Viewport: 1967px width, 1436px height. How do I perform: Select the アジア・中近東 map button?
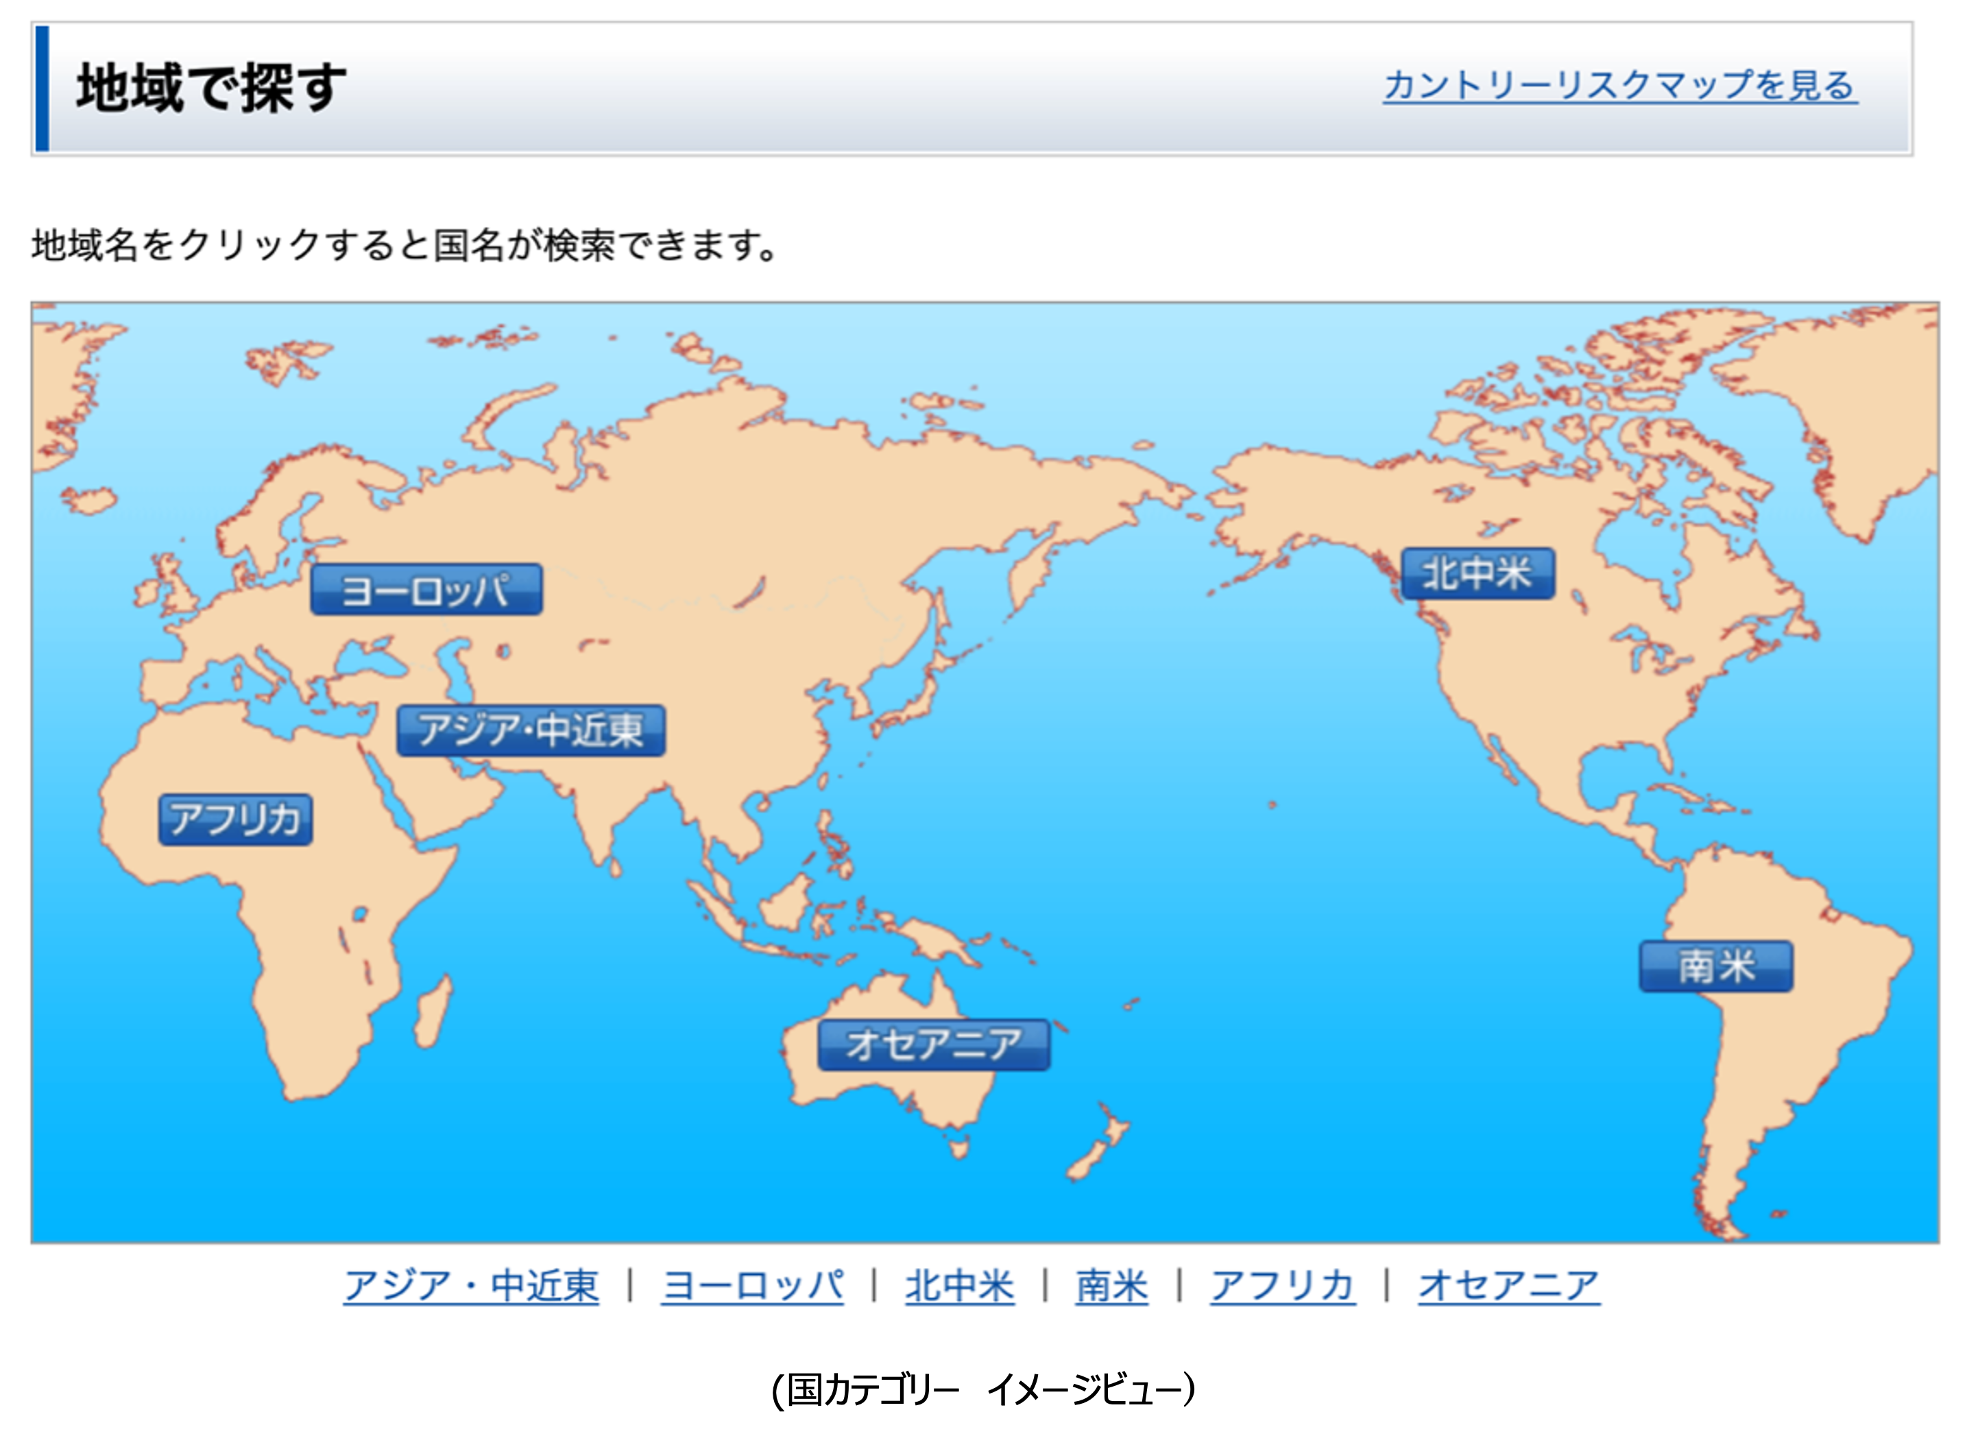coord(531,730)
